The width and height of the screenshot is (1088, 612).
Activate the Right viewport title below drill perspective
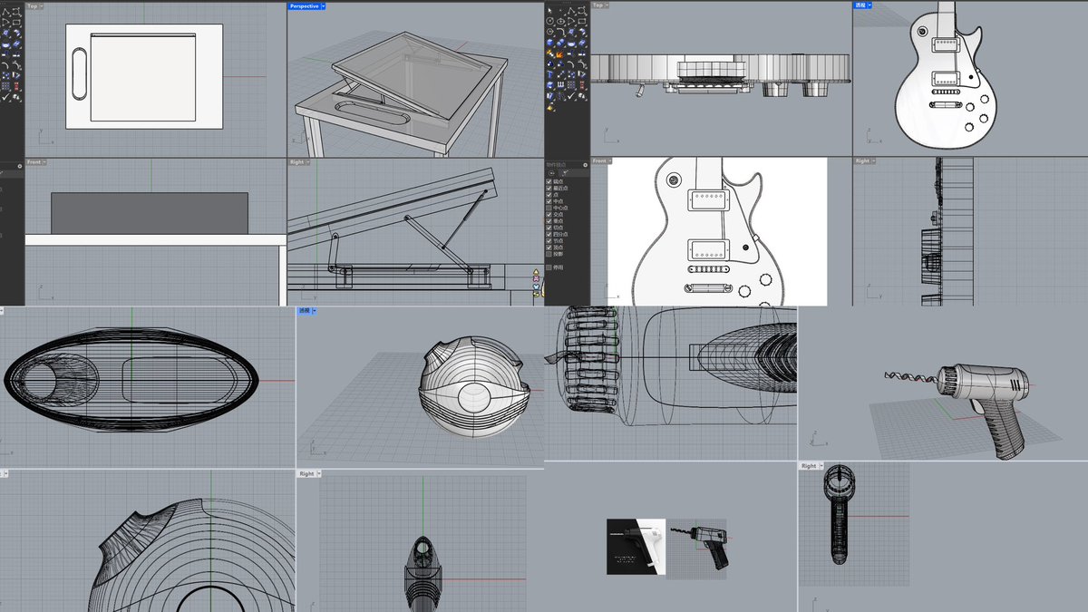pos(808,465)
